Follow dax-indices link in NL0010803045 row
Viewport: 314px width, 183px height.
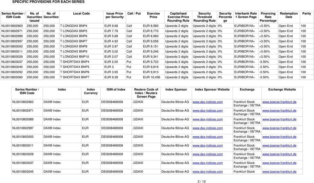(x=208, y=172)
